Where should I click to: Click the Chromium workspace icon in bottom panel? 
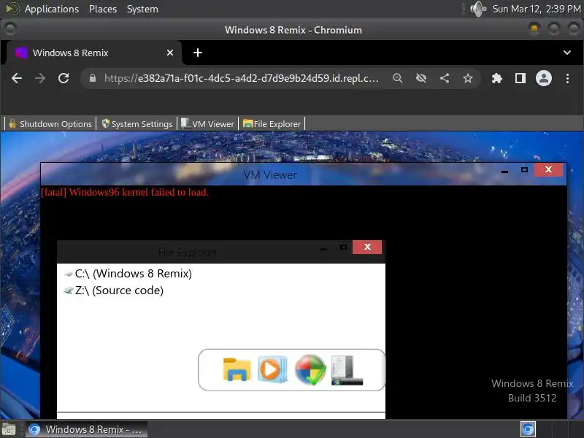coord(528,429)
